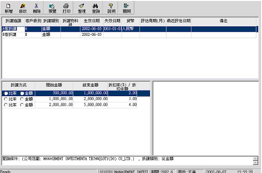Click the 修改 (Modify) toolbar icon
The image size is (262, 173).
(x=23, y=8)
